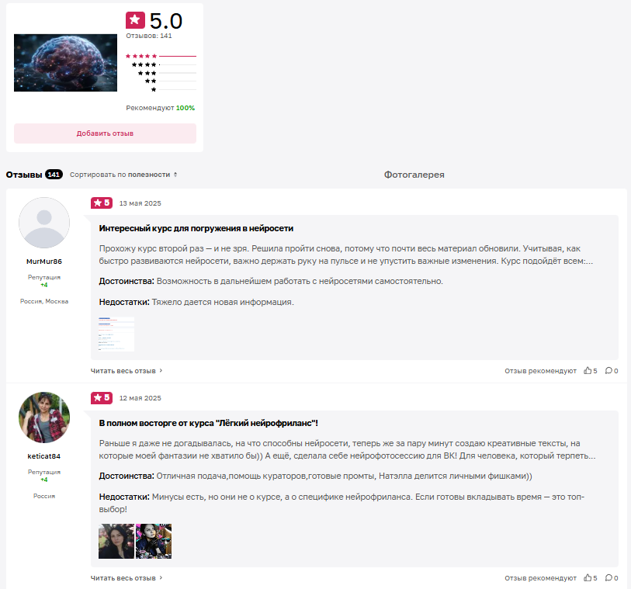This screenshot has width=631, height=589.
Task: Click thumbs-up icon on keticat84's review
Action: tap(588, 577)
